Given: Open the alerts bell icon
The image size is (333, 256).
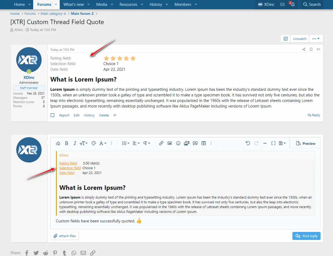Looking at the screenshot, I should (x=292, y=4).
